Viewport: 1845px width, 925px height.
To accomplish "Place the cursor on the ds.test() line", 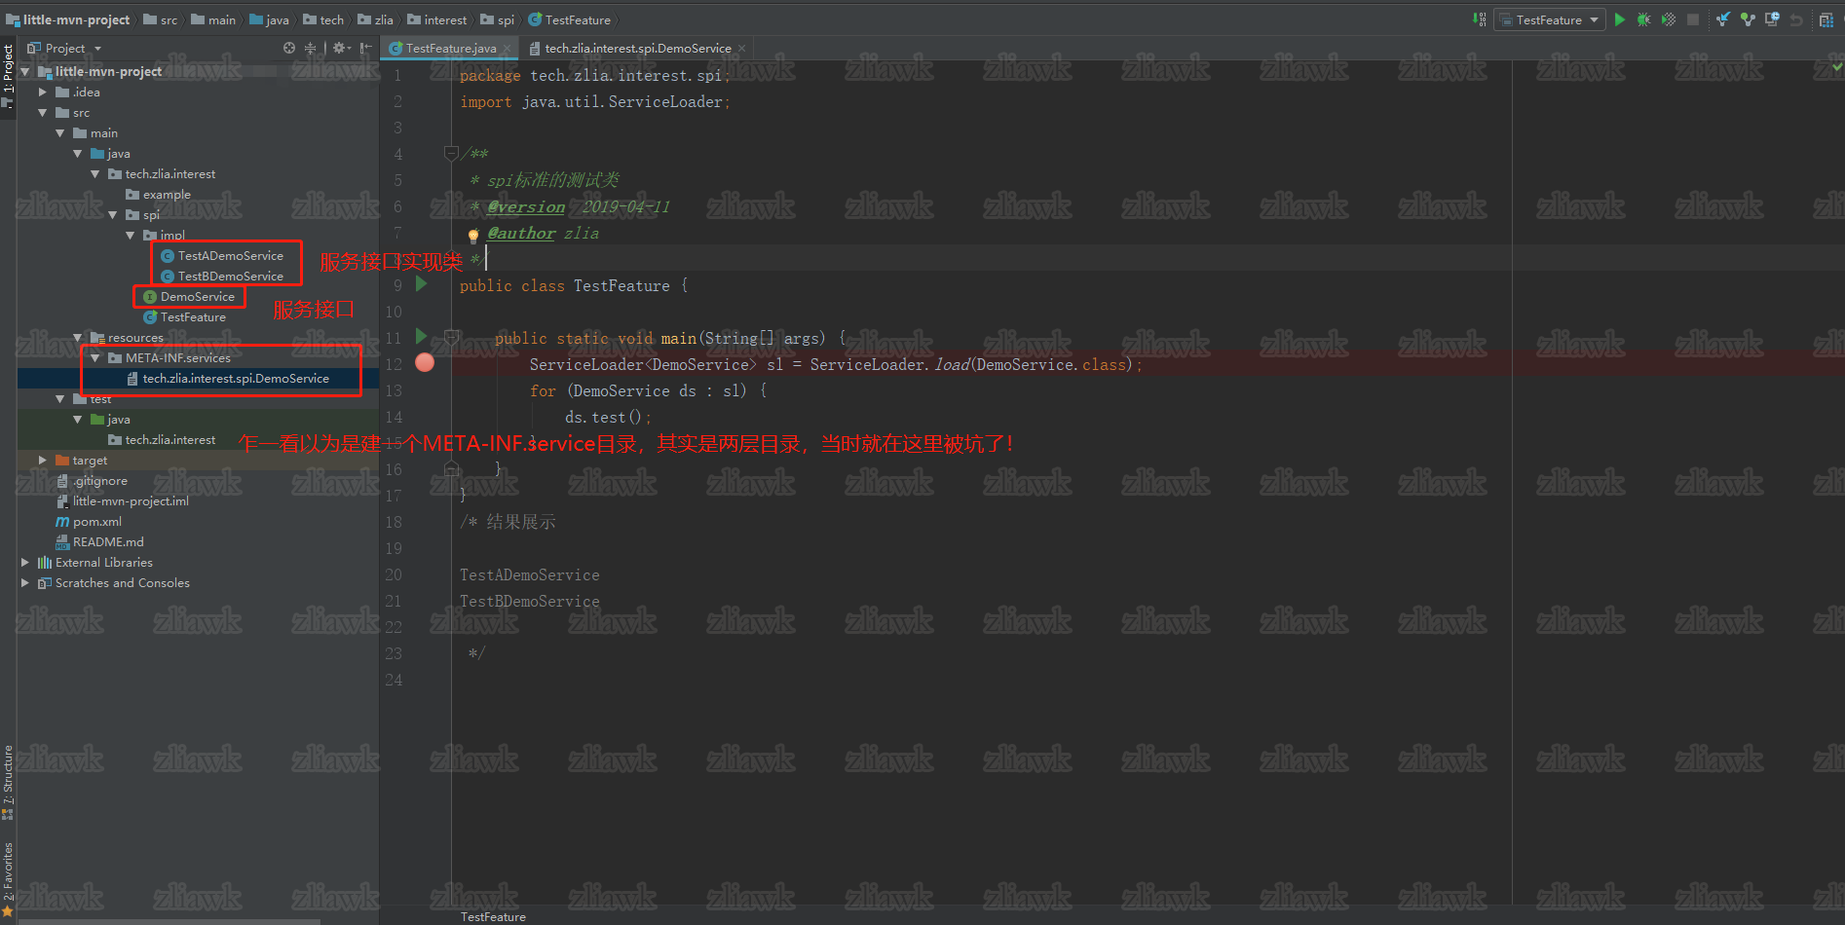I will [x=609, y=417].
